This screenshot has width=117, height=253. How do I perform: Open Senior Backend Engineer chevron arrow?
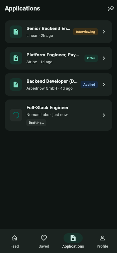click(104, 32)
